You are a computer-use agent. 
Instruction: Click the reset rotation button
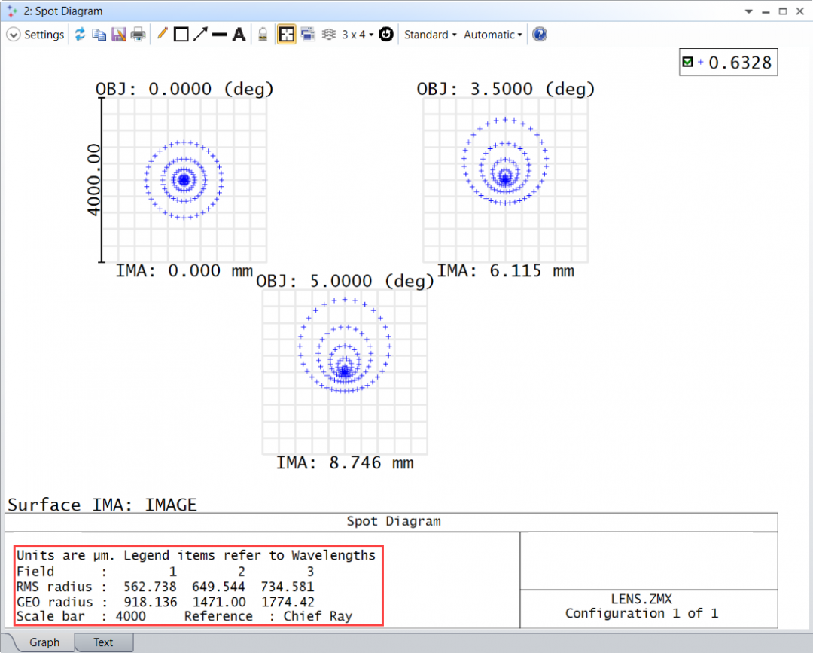(385, 34)
